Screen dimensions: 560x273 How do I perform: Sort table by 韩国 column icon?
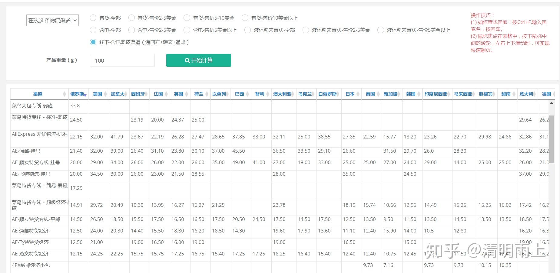tap(419, 94)
